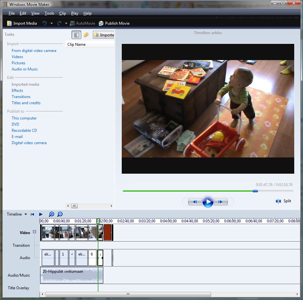303x300 pixels.
Task: Click the Pictures import link
Action: 18,63
